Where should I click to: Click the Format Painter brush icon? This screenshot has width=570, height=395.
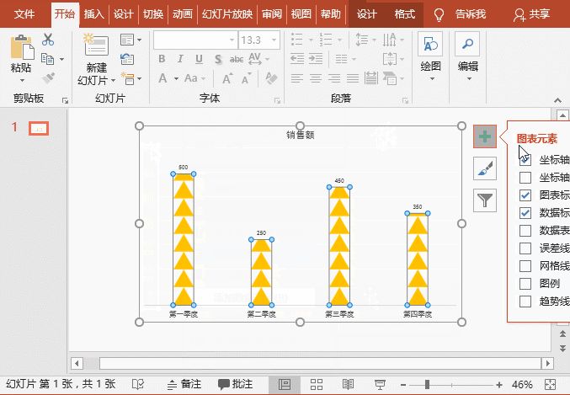click(x=48, y=77)
